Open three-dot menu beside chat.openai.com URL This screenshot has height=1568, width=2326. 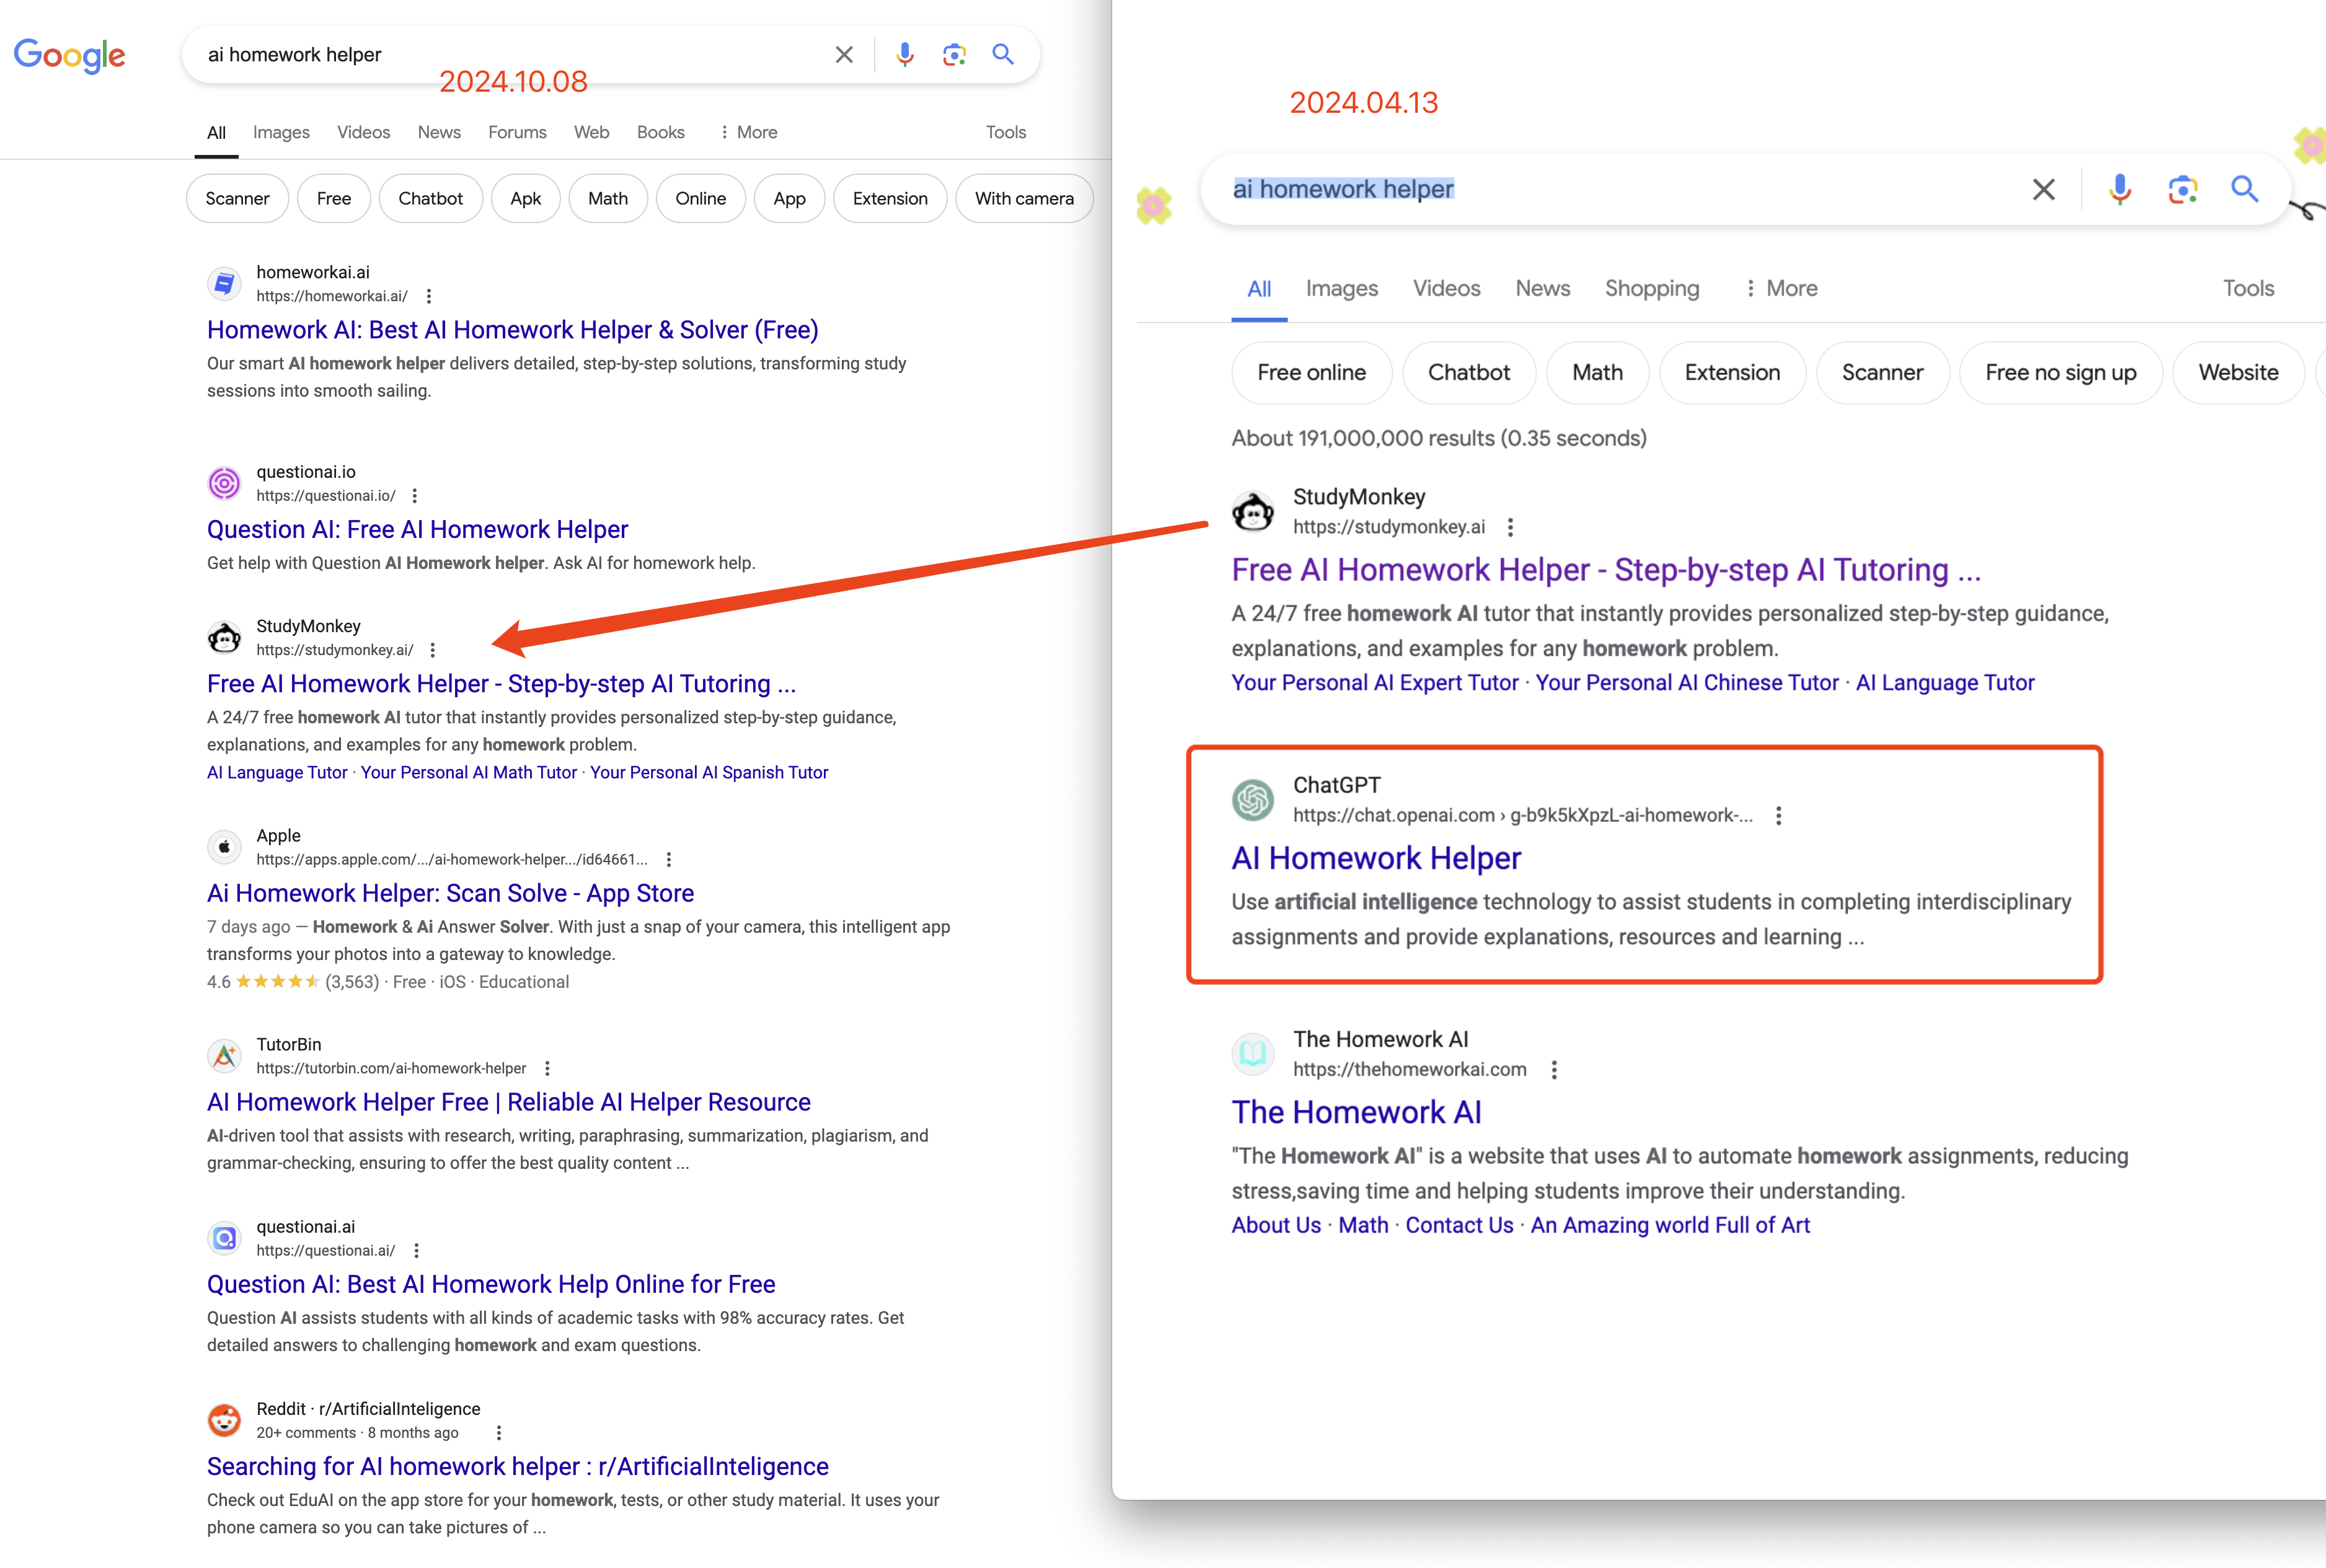click(1778, 815)
